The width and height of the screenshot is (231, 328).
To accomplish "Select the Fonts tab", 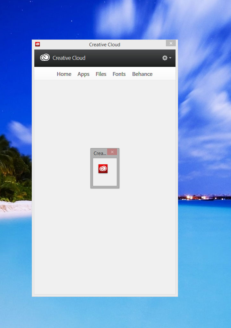I will 119,74.
